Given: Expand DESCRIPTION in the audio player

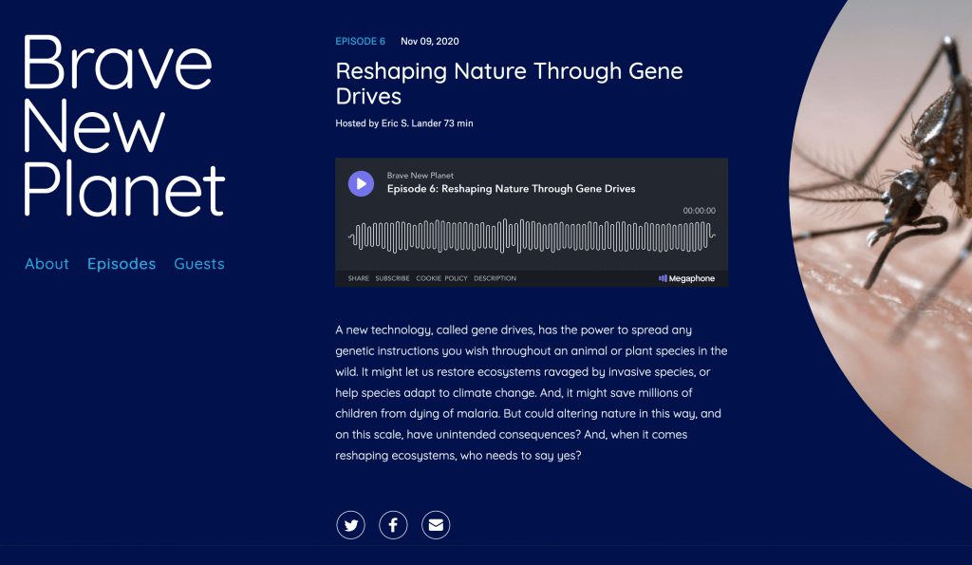Looking at the screenshot, I should 495,278.
